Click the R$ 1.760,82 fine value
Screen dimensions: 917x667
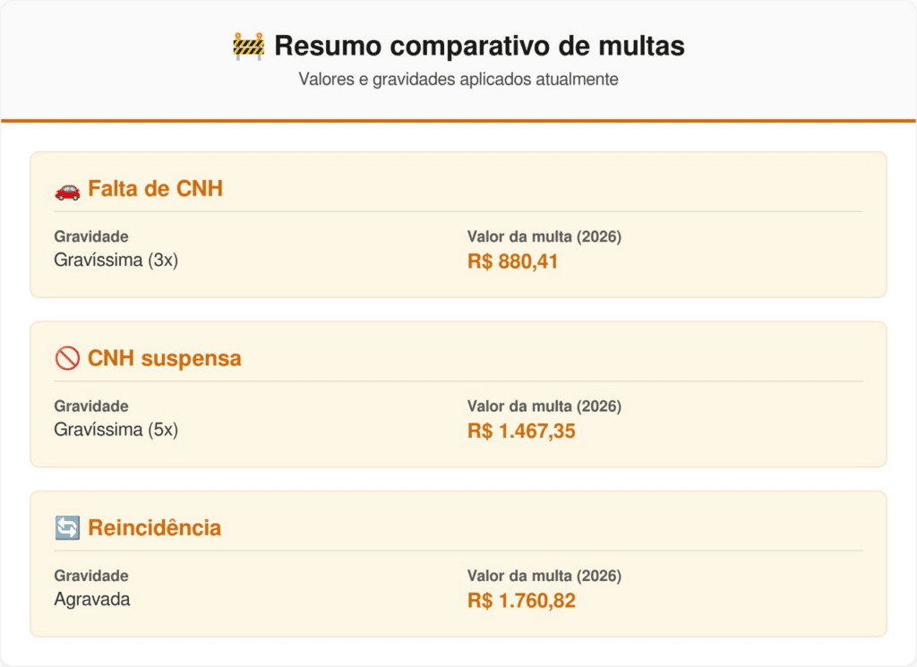pyautogui.click(x=521, y=601)
